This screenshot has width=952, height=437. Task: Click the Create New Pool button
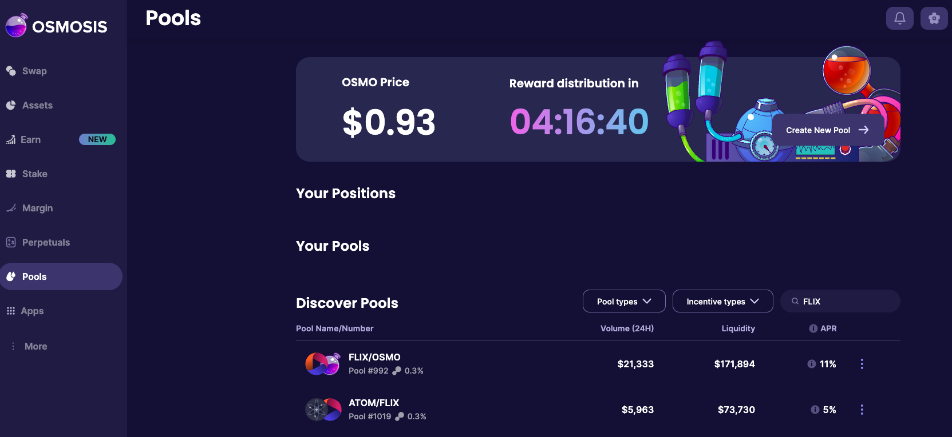click(x=827, y=130)
